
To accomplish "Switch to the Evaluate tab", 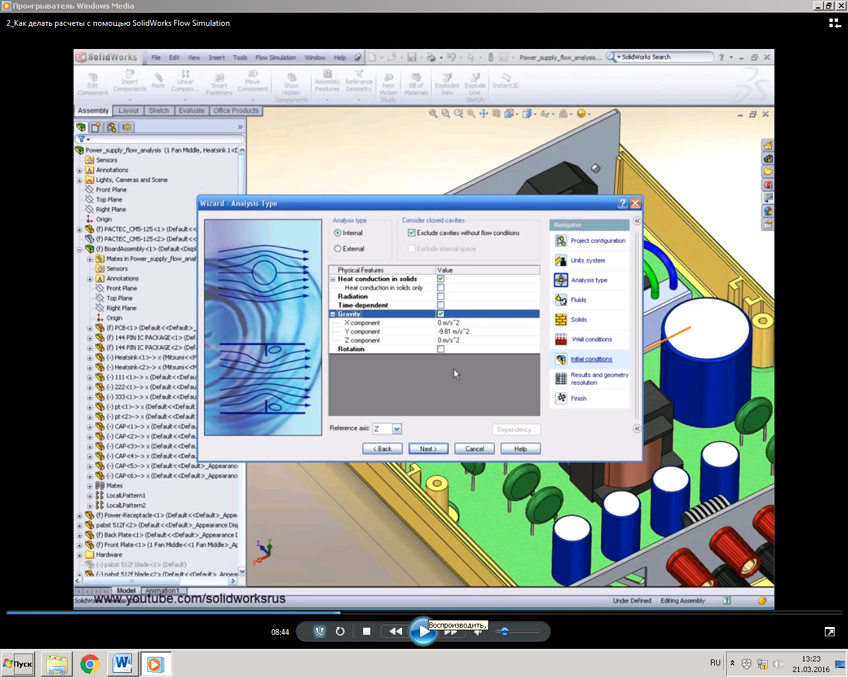I will (191, 111).
